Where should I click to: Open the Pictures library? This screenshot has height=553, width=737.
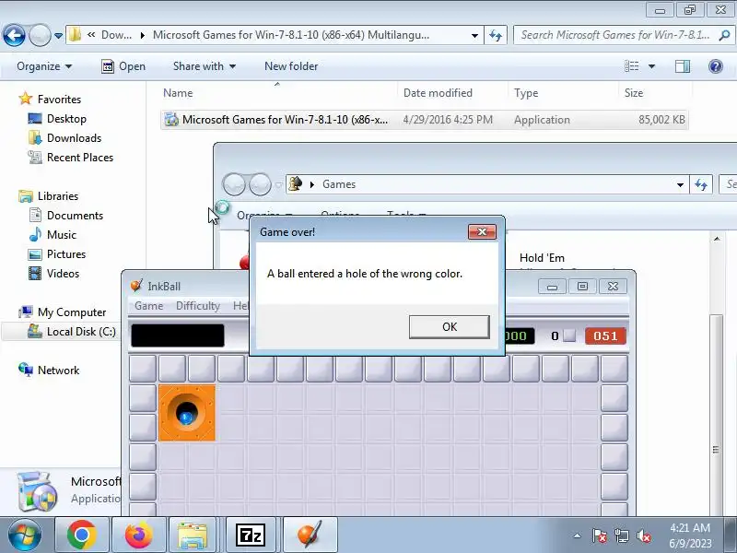pyautogui.click(x=66, y=254)
